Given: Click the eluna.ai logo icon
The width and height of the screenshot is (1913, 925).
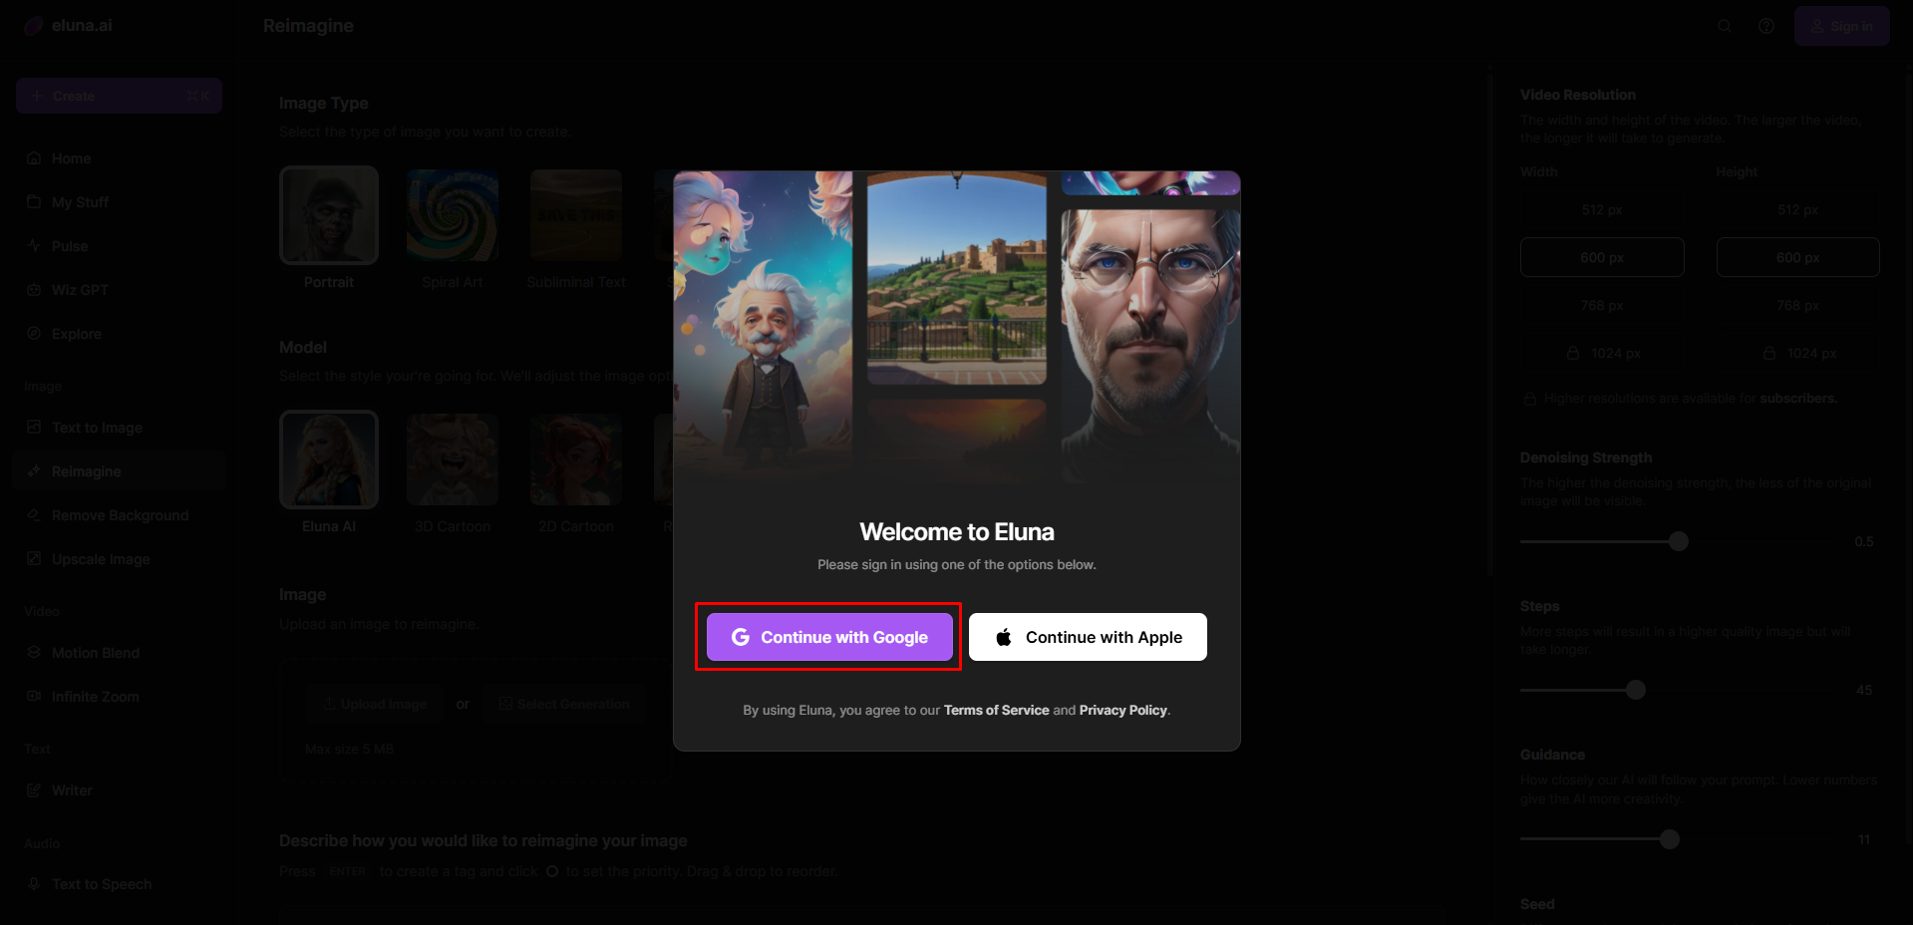Looking at the screenshot, I should (x=34, y=26).
